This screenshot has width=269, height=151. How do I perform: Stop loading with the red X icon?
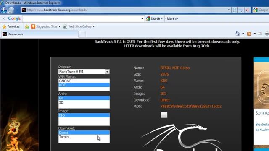tap(248, 10)
